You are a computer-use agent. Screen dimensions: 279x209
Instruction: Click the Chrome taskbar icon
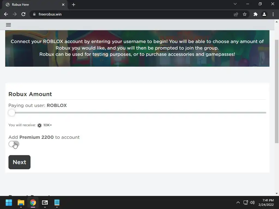[33, 202]
